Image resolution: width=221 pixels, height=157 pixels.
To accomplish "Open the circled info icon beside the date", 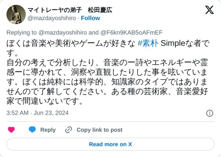I will tap(210, 113).
